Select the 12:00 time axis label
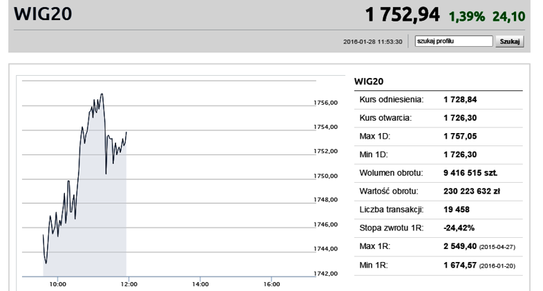 tap(128, 283)
